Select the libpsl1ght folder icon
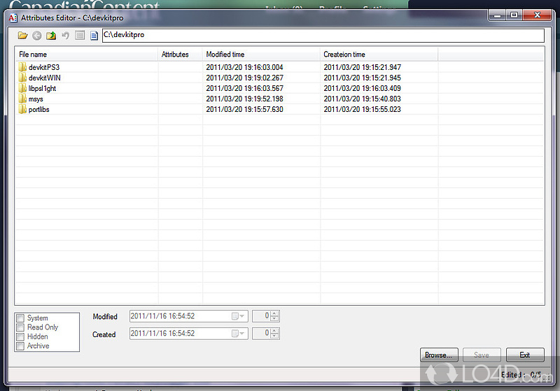The image size is (560, 391). [22, 88]
